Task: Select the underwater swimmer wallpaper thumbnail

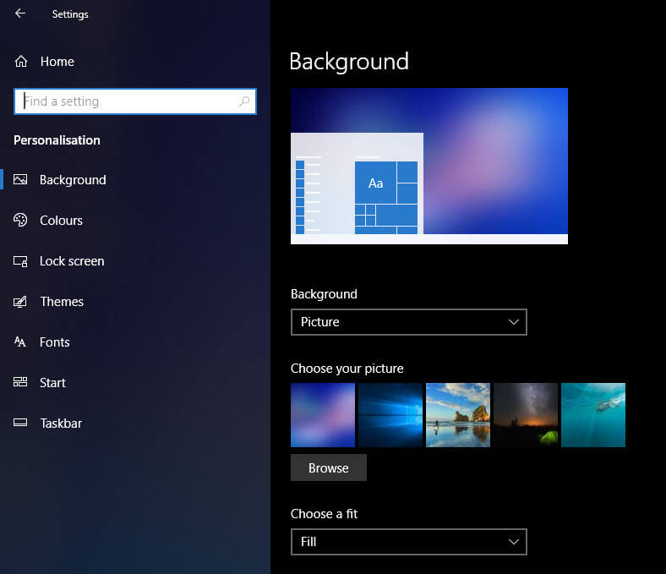Action: pyautogui.click(x=593, y=415)
